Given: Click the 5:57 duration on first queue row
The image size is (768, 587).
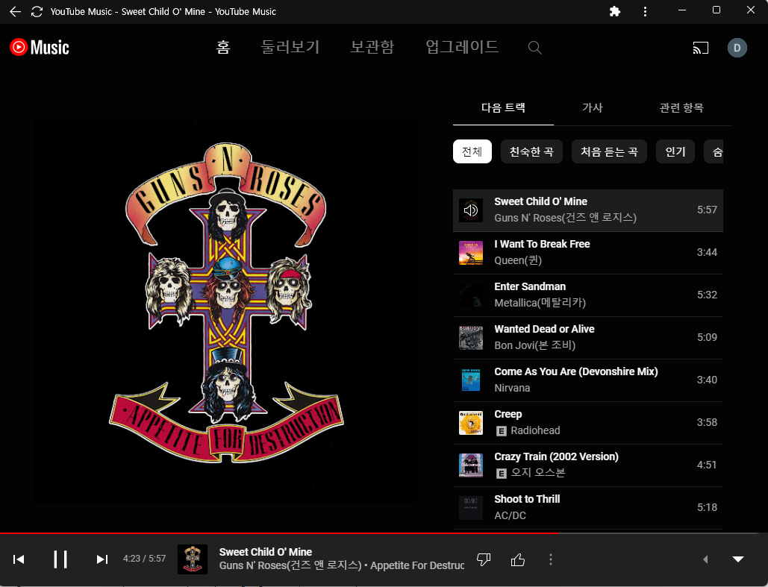Looking at the screenshot, I should pyautogui.click(x=707, y=210).
